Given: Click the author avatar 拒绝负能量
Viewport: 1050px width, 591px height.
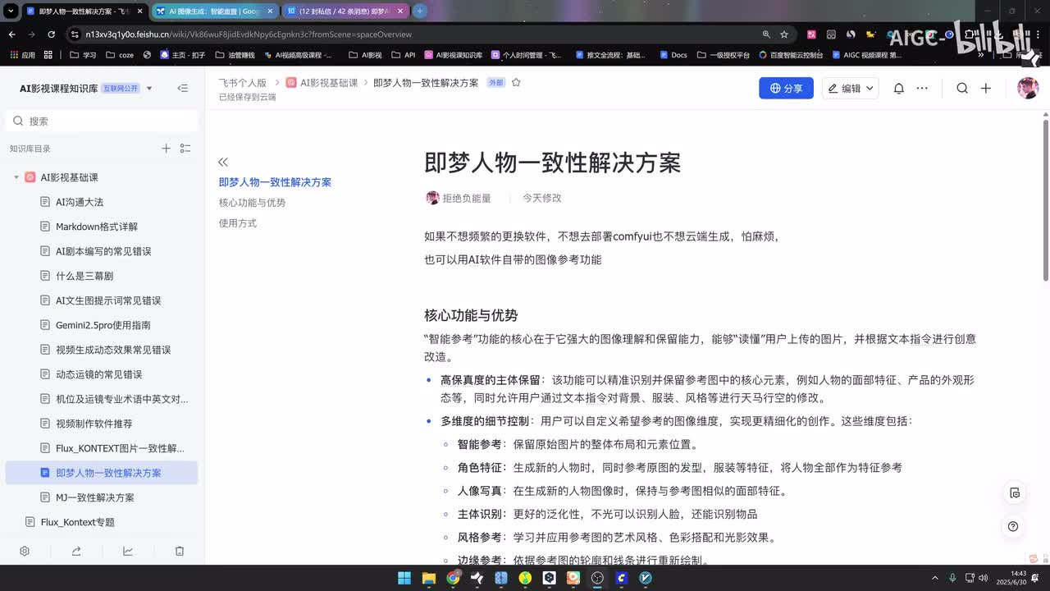Looking at the screenshot, I should pyautogui.click(x=432, y=198).
